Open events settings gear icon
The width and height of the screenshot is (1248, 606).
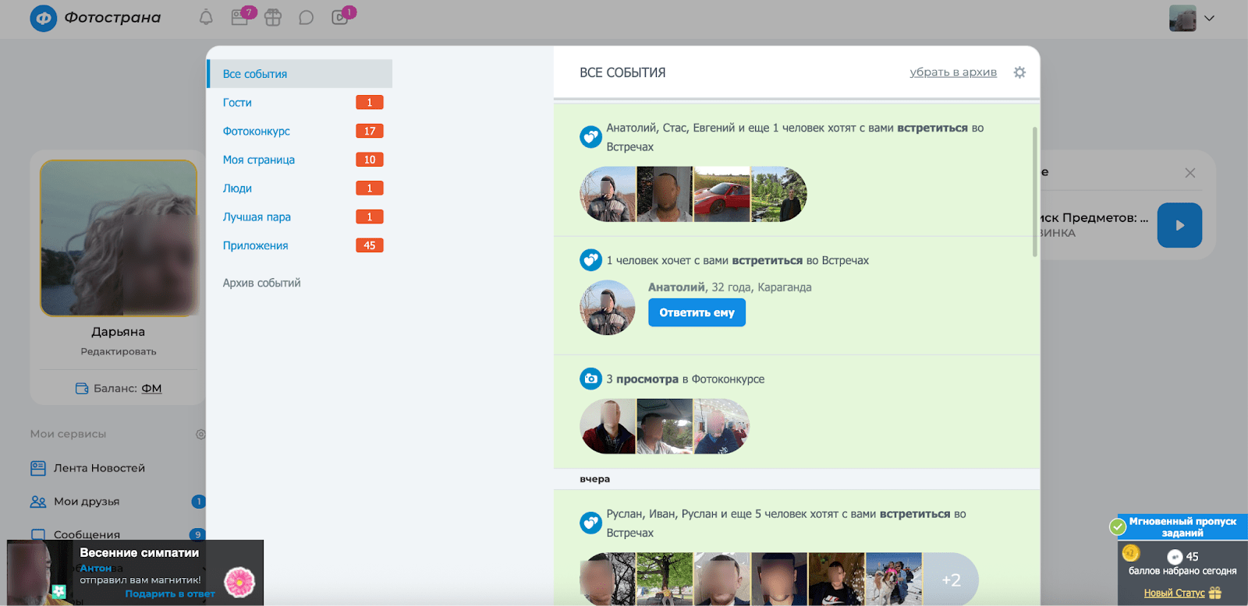click(x=1019, y=72)
